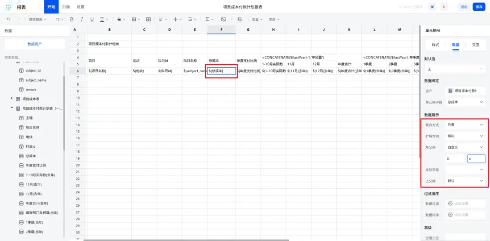Click the data sort settings icon
Screen dimensions: 490x241
click(x=450, y=215)
